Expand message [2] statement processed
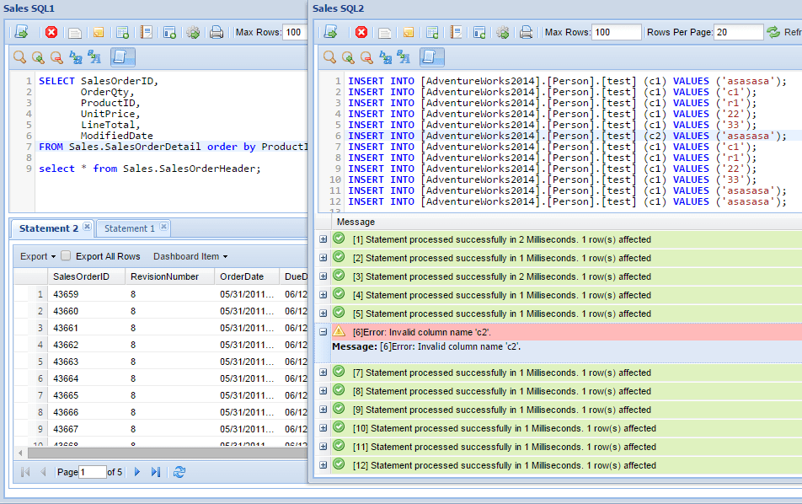 tap(323, 258)
